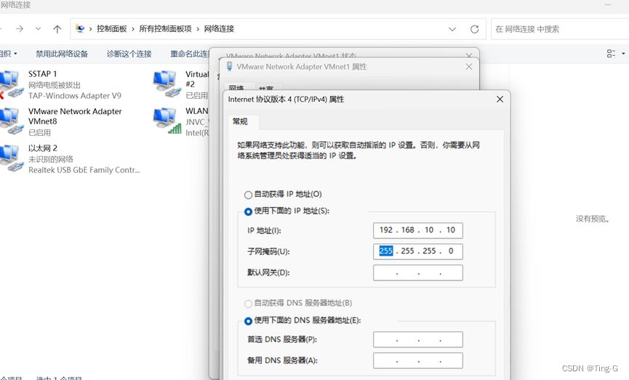
Task: Click the 首选 DNS 服务器 input field
Action: point(417,339)
